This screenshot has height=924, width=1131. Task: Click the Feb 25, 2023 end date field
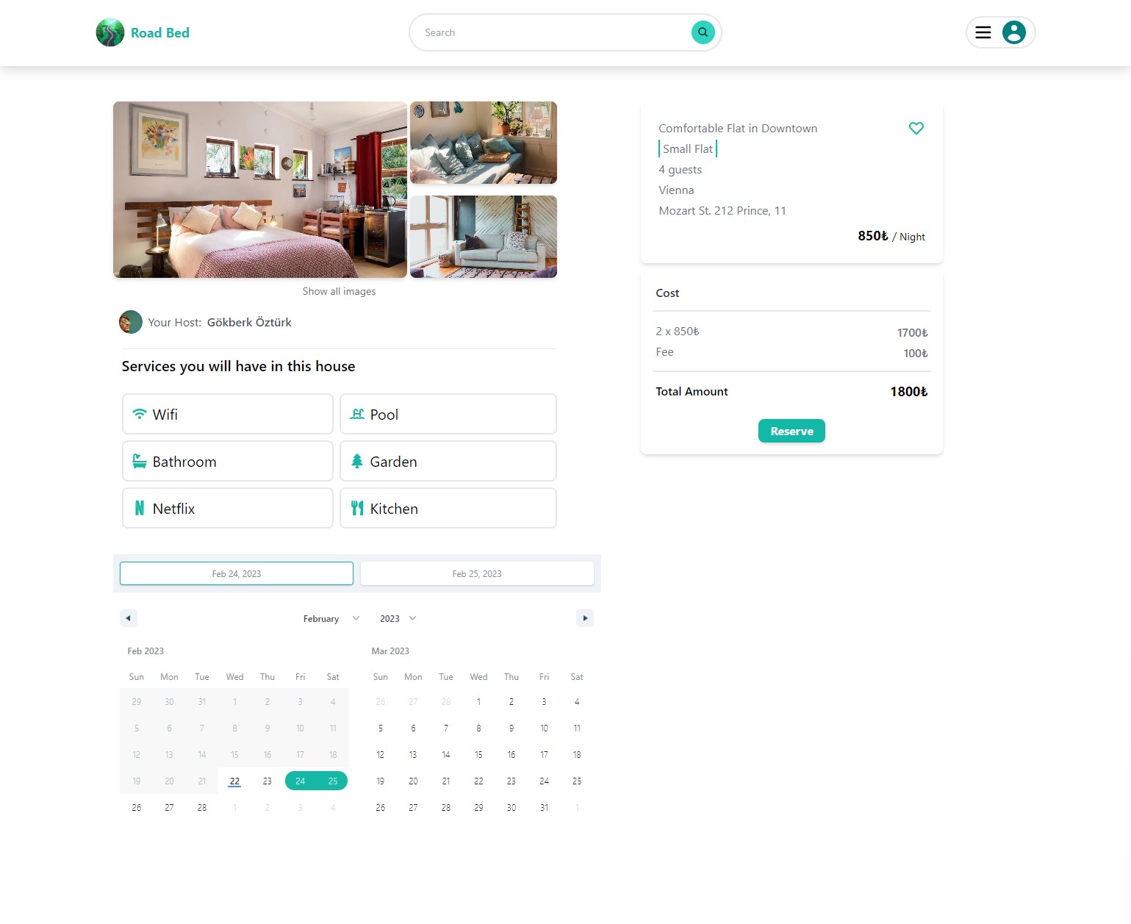(x=477, y=573)
